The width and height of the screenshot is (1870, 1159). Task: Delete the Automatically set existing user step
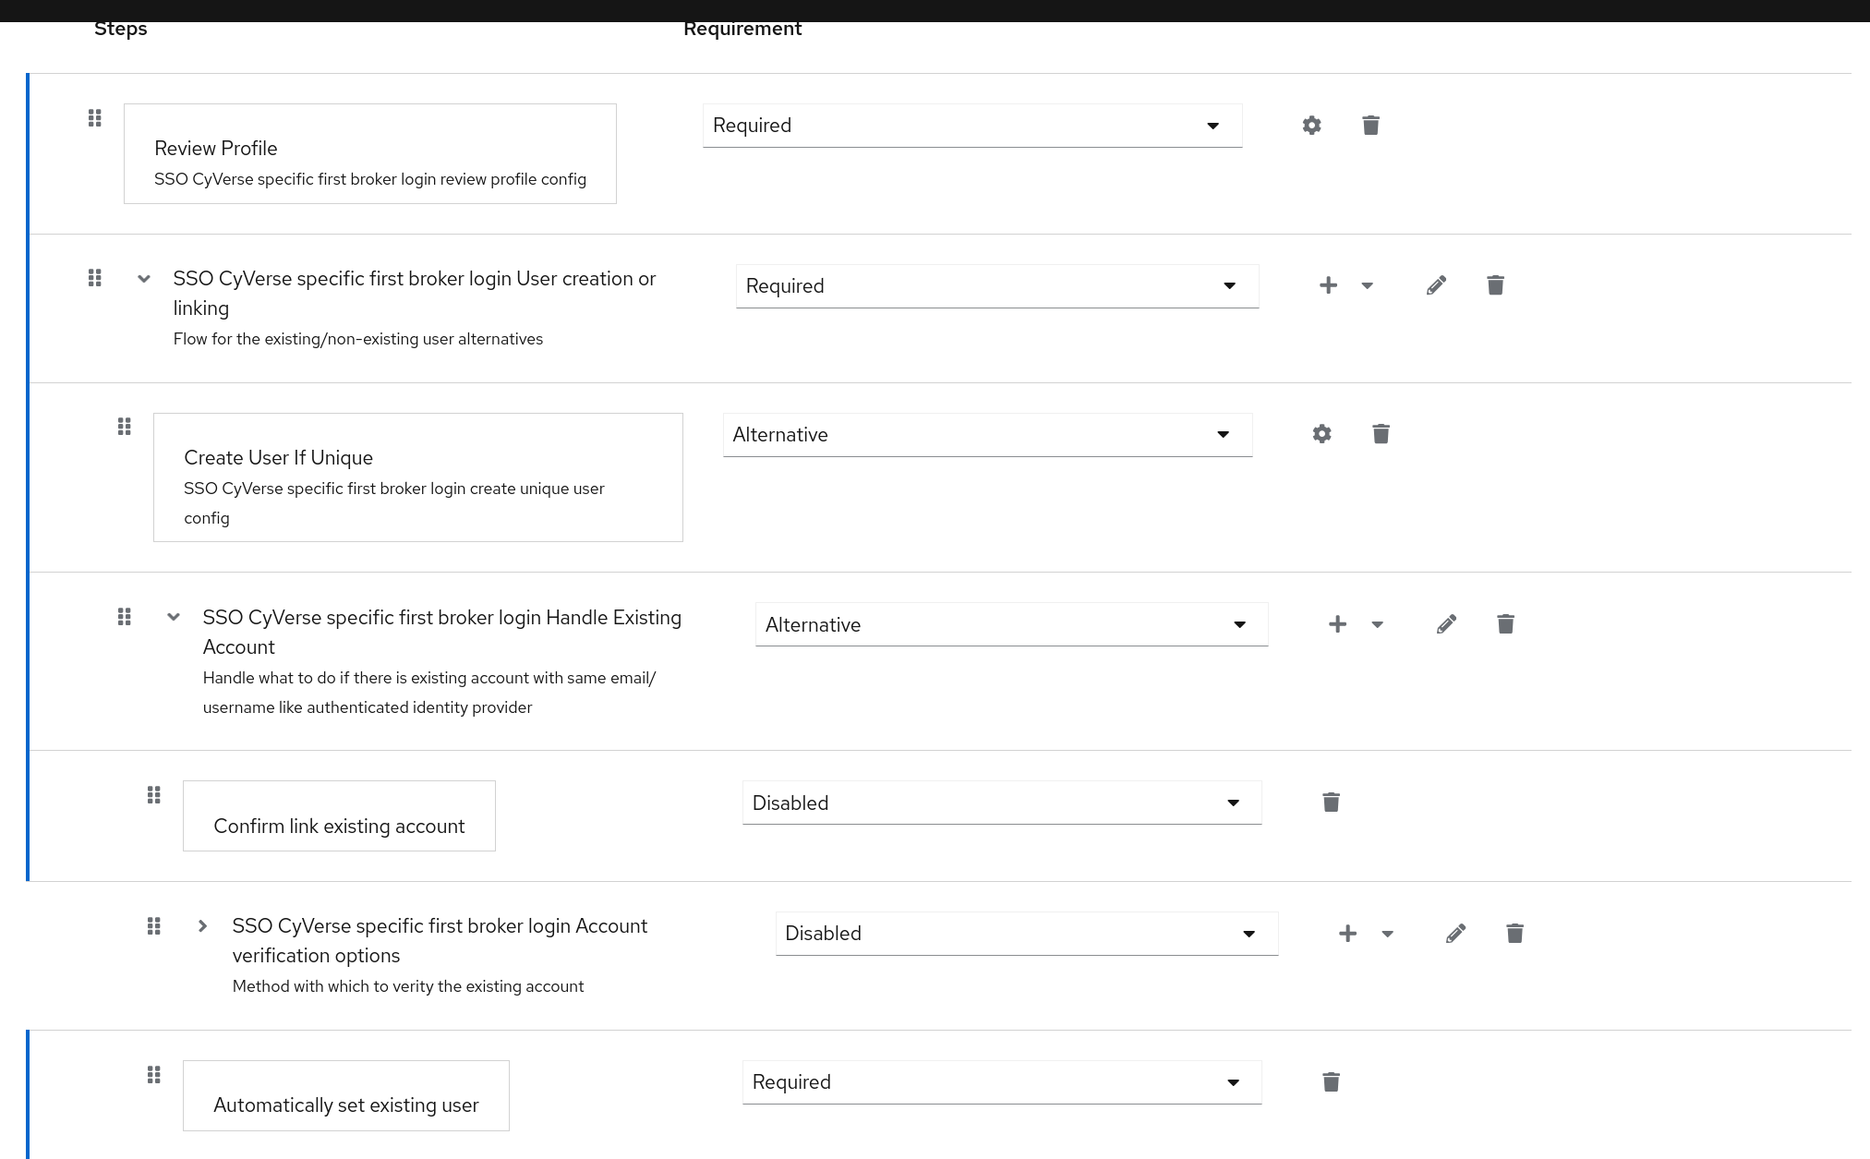click(x=1331, y=1081)
